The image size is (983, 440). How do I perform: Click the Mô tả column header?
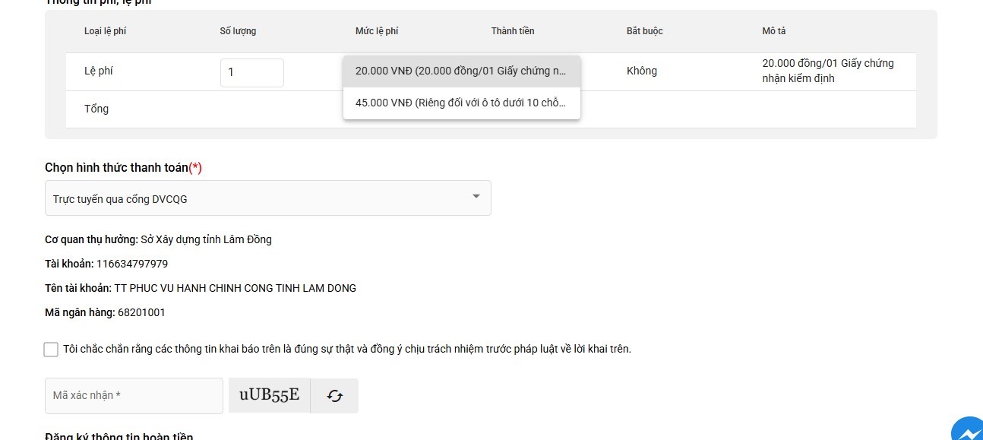775,31
